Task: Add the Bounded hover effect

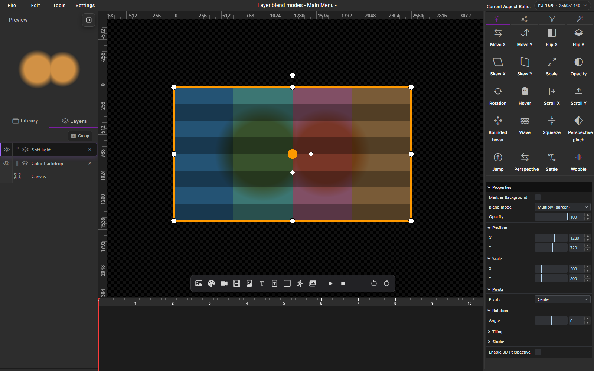Action: (498, 129)
